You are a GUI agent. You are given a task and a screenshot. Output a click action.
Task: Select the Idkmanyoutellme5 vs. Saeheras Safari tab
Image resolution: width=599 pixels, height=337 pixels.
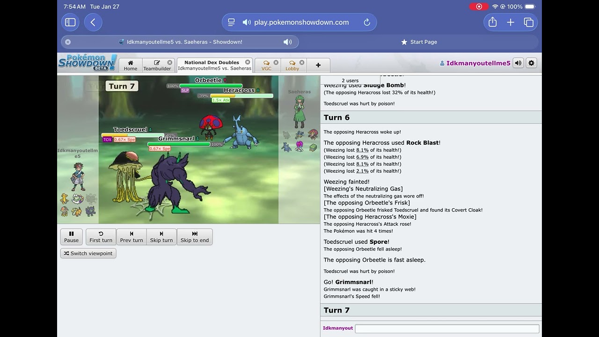pyautogui.click(x=180, y=42)
